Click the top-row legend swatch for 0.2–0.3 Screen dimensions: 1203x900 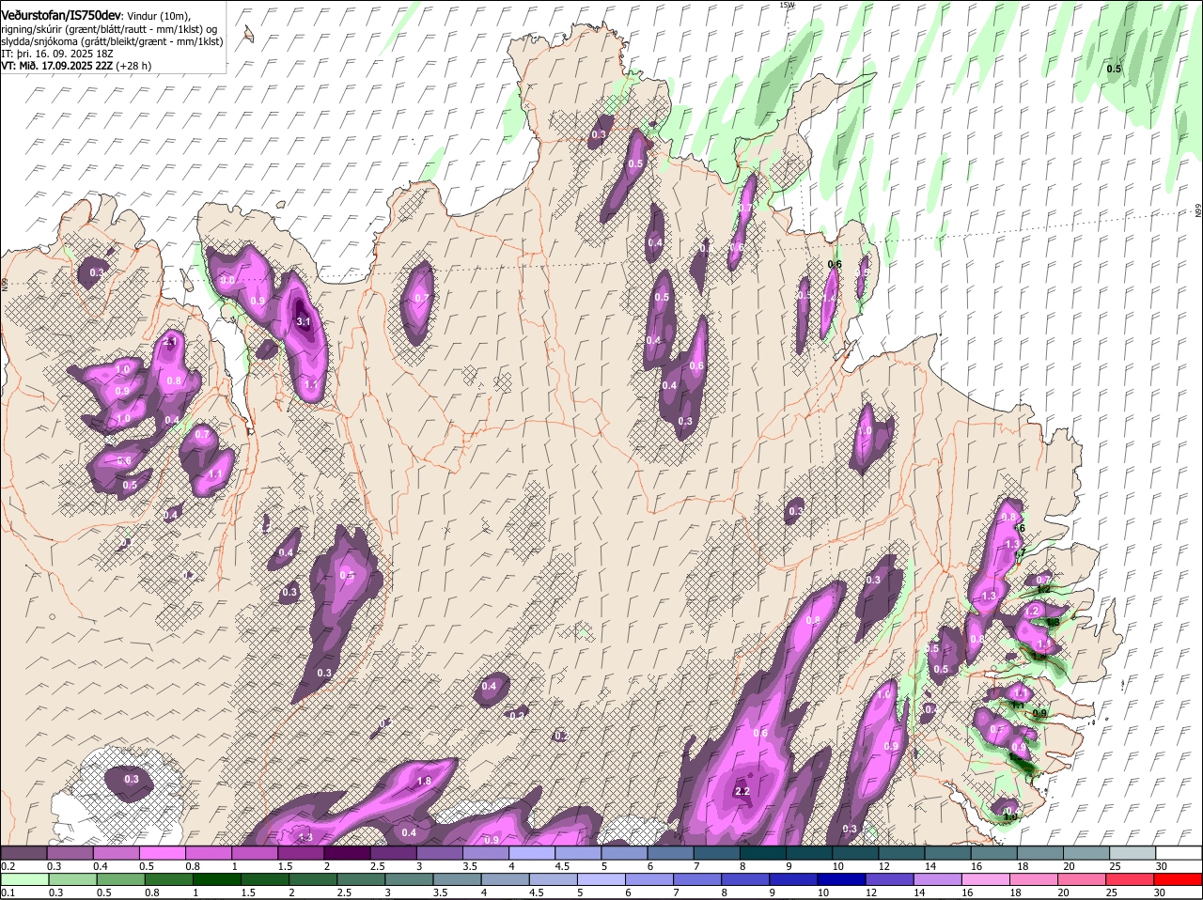click(23, 853)
